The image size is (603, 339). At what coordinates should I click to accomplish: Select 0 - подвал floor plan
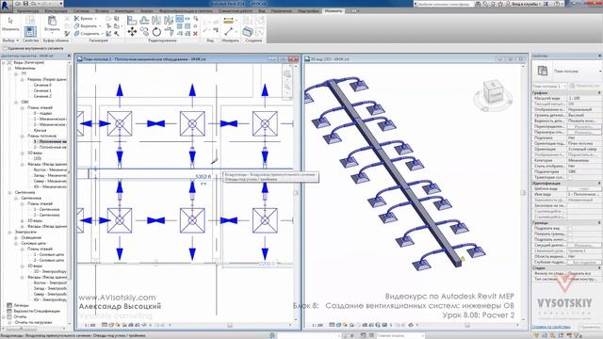pyautogui.click(x=42, y=113)
